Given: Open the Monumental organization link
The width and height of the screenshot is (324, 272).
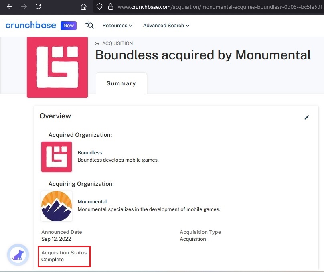Looking at the screenshot, I should click(92, 202).
